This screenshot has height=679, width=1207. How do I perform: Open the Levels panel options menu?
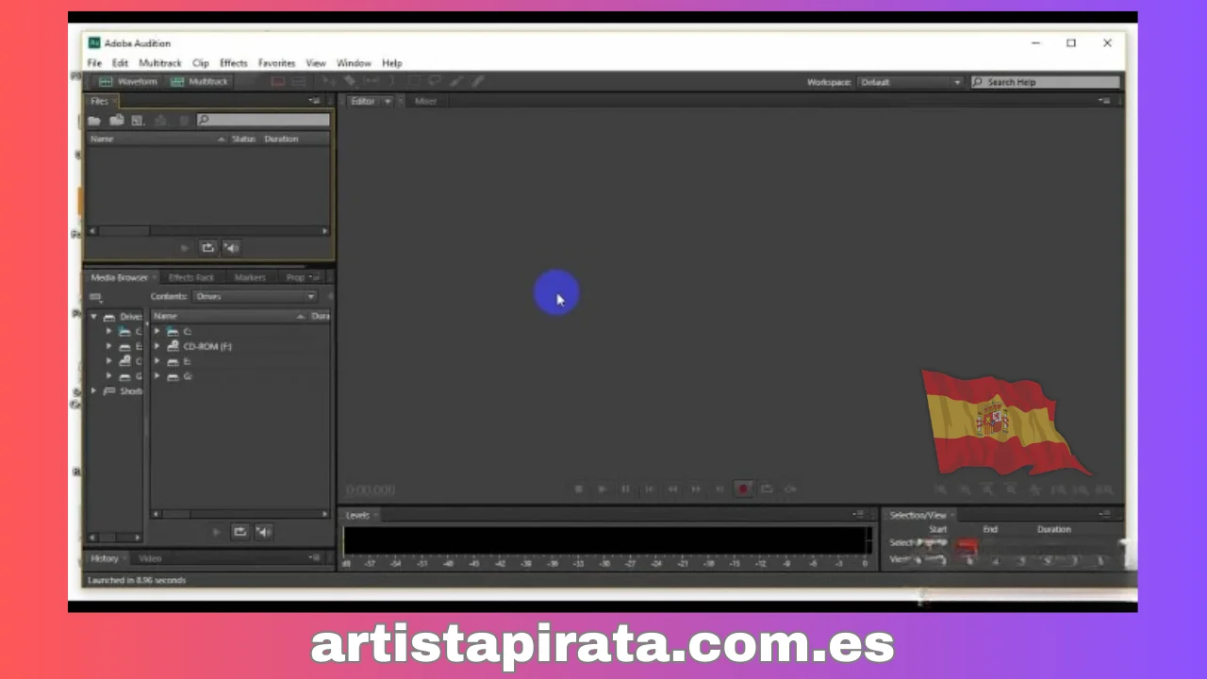pyautogui.click(x=859, y=515)
